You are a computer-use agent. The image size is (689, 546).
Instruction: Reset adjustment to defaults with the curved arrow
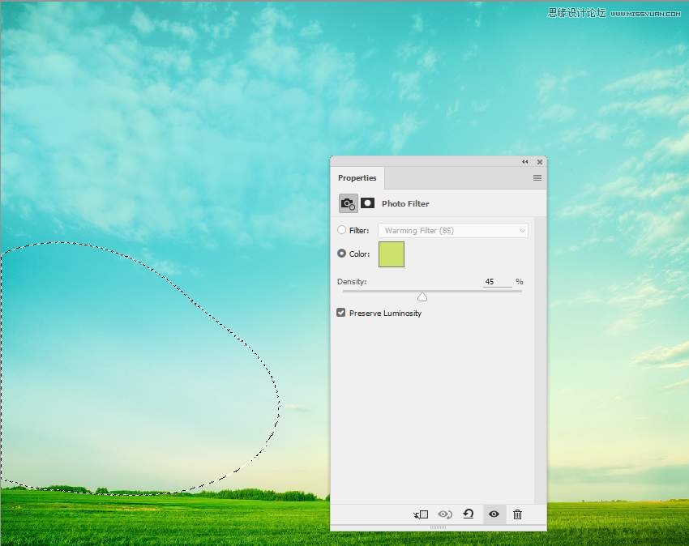click(x=469, y=514)
